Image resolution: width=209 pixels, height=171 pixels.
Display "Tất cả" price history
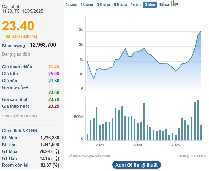click(164, 4)
